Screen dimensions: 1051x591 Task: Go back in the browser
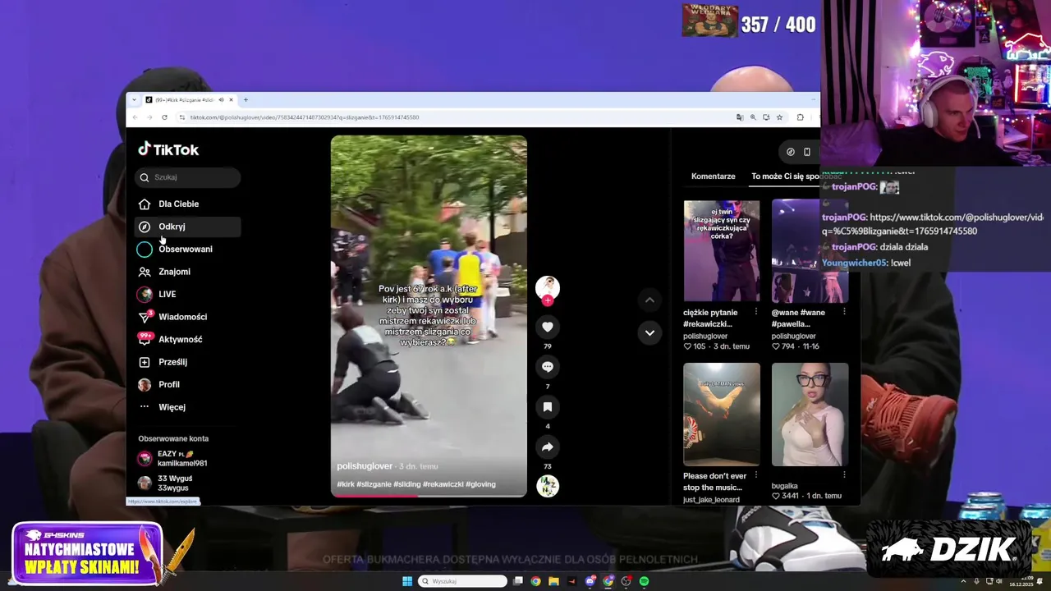(x=135, y=117)
